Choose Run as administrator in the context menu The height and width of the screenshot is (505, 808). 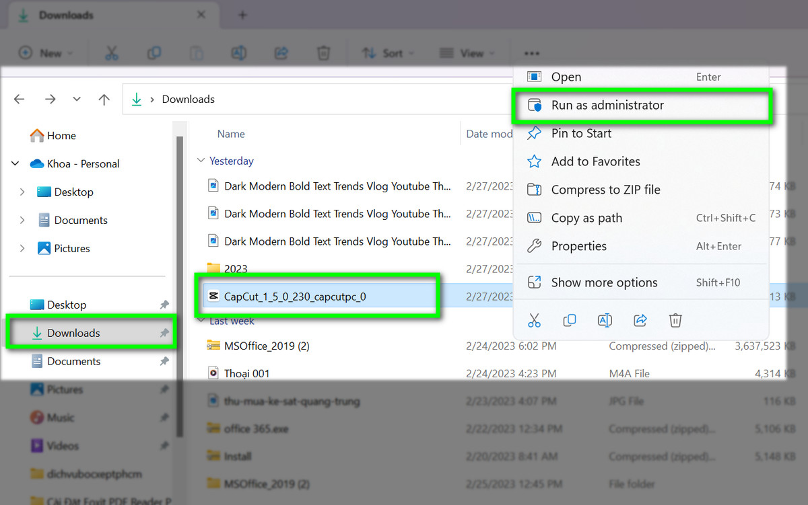click(641, 106)
